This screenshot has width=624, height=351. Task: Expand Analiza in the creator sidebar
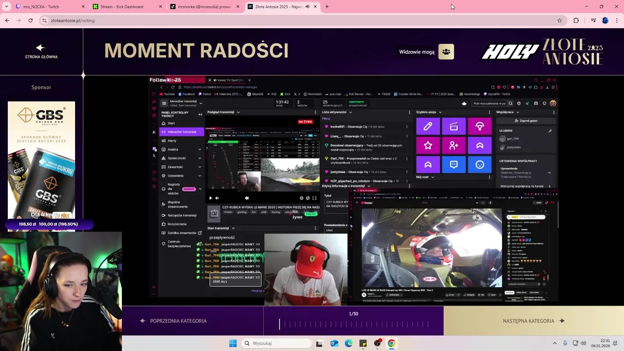tap(200, 149)
